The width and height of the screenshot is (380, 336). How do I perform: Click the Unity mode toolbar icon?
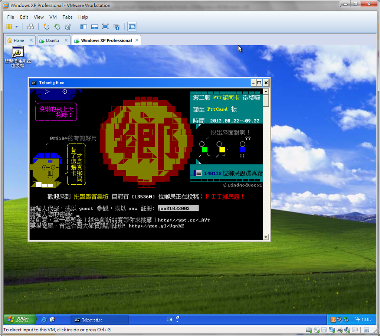(117, 27)
